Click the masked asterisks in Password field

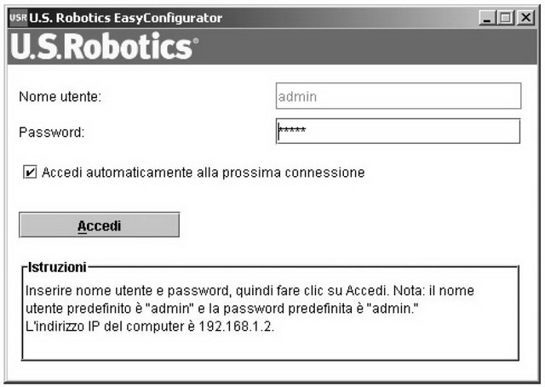point(293,132)
